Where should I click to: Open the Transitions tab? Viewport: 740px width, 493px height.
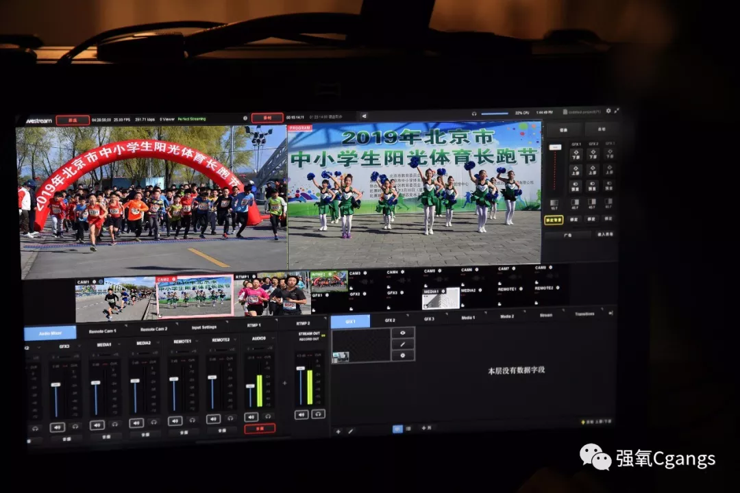pos(584,314)
